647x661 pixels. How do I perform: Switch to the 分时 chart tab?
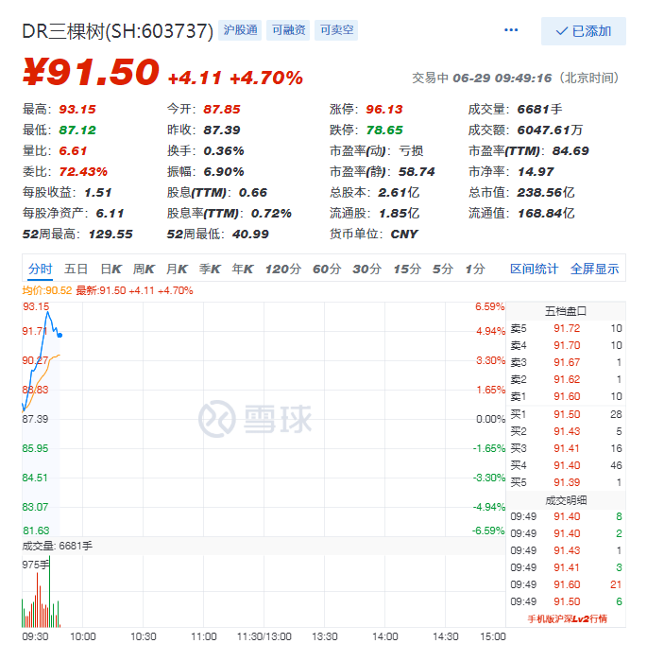(41, 270)
